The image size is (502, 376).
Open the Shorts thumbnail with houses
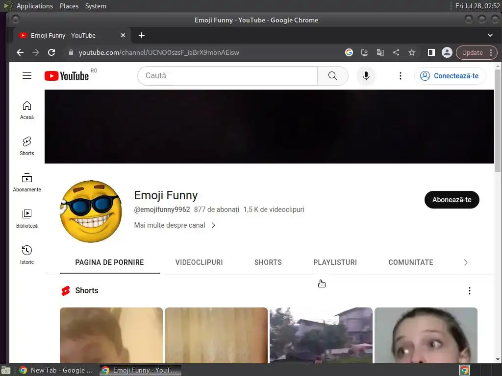pos(321,335)
